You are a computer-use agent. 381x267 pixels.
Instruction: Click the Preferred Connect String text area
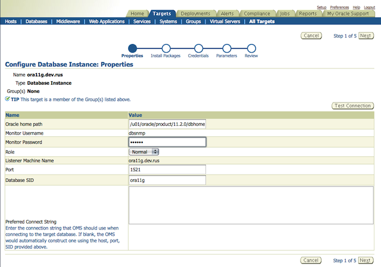pos(251,205)
